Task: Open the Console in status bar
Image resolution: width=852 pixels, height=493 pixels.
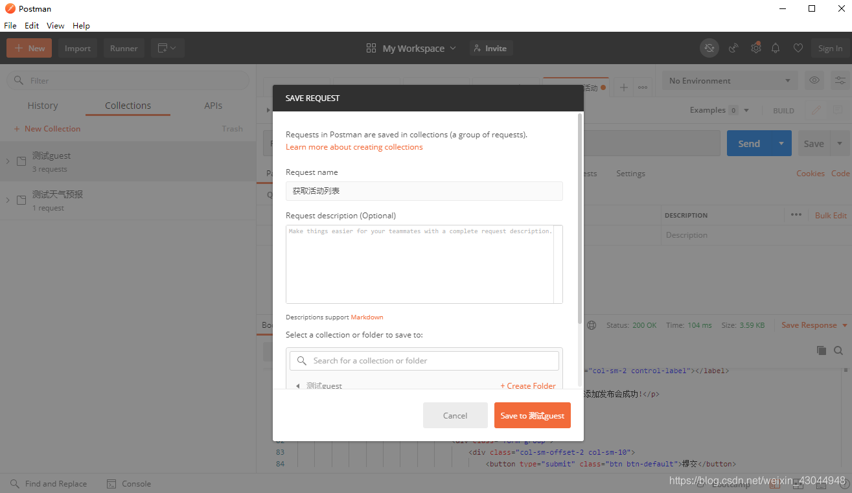Action: coord(129,483)
